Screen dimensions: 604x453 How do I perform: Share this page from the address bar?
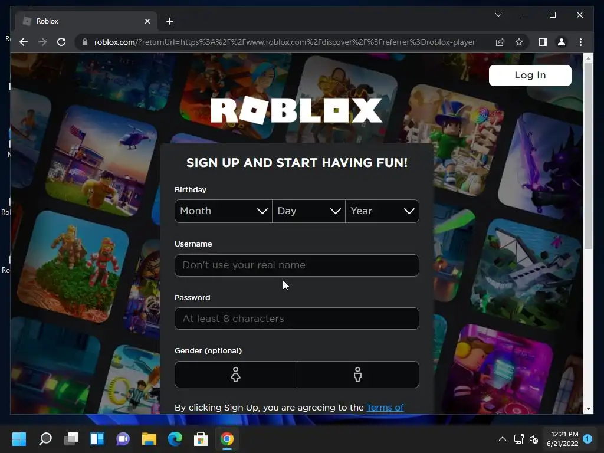[x=500, y=42]
